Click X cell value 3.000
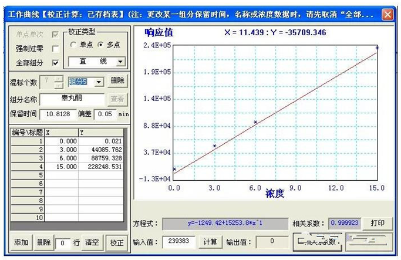The width and height of the screenshot is (401, 260). pyautogui.click(x=62, y=150)
